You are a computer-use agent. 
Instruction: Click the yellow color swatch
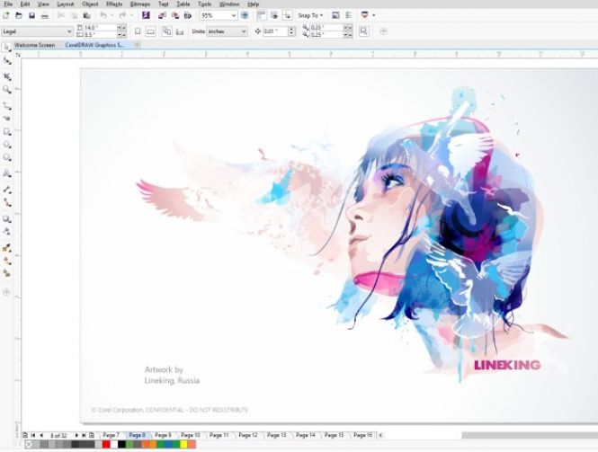point(183,445)
